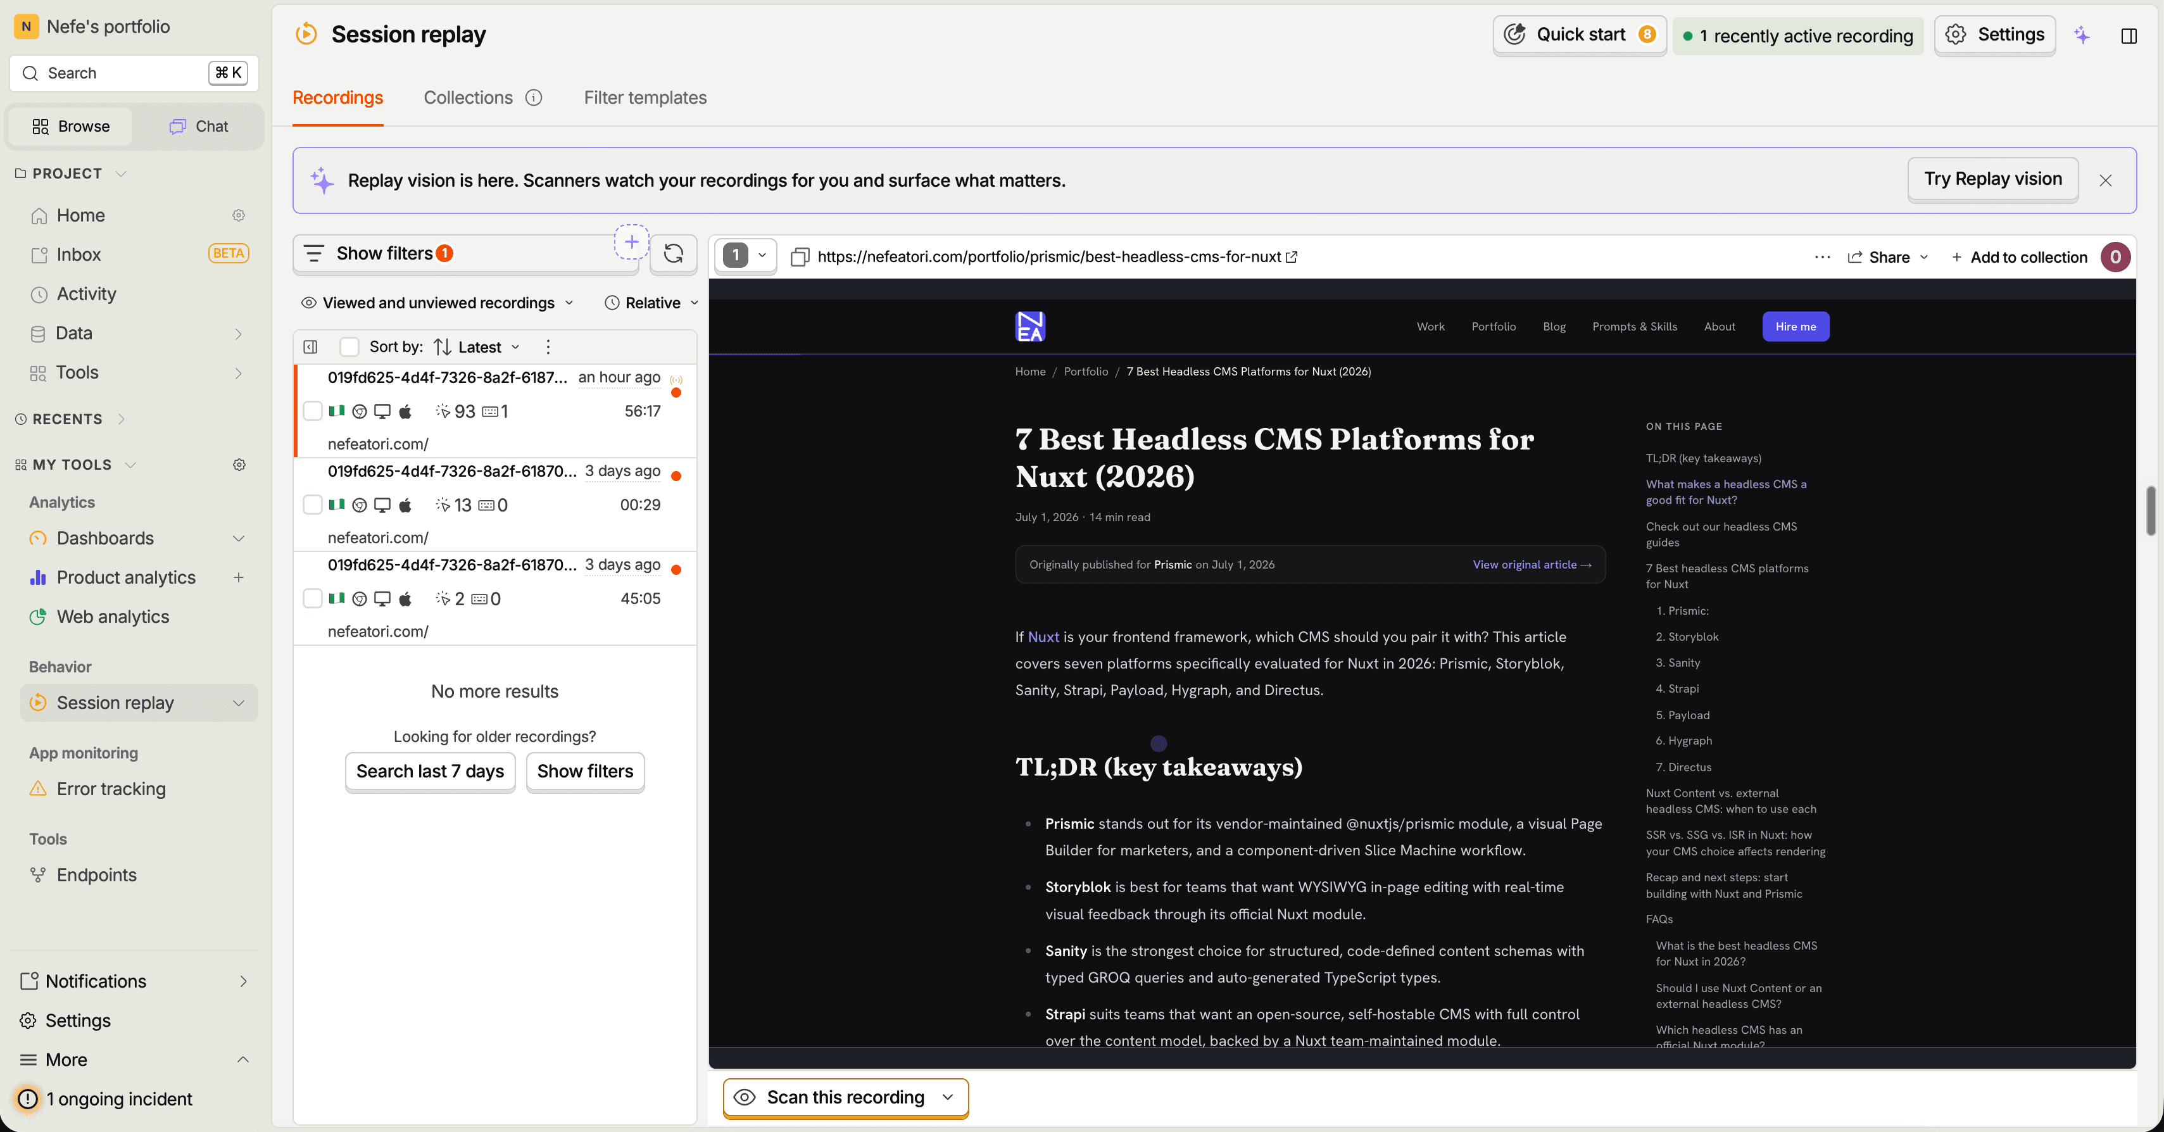The width and height of the screenshot is (2164, 1132).
Task: Open the Show filters bar
Action: click(465, 254)
